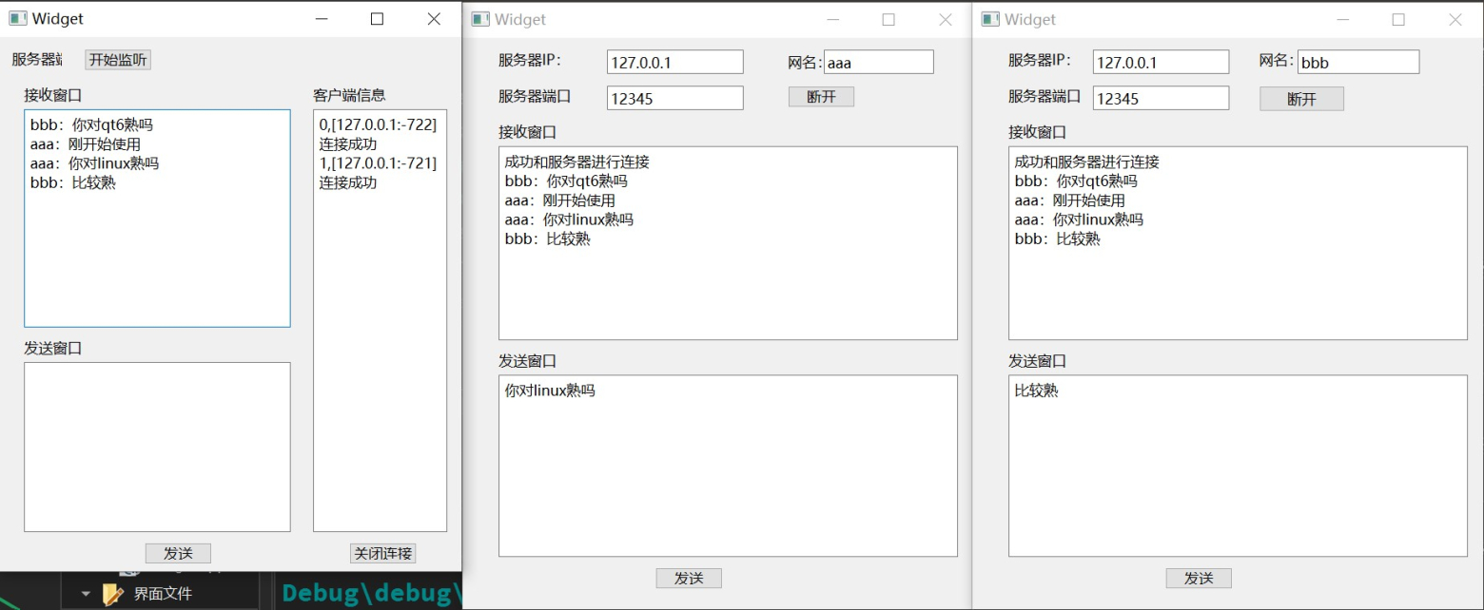
Task: Click the 界面文件 folder icon
Action: (x=113, y=594)
